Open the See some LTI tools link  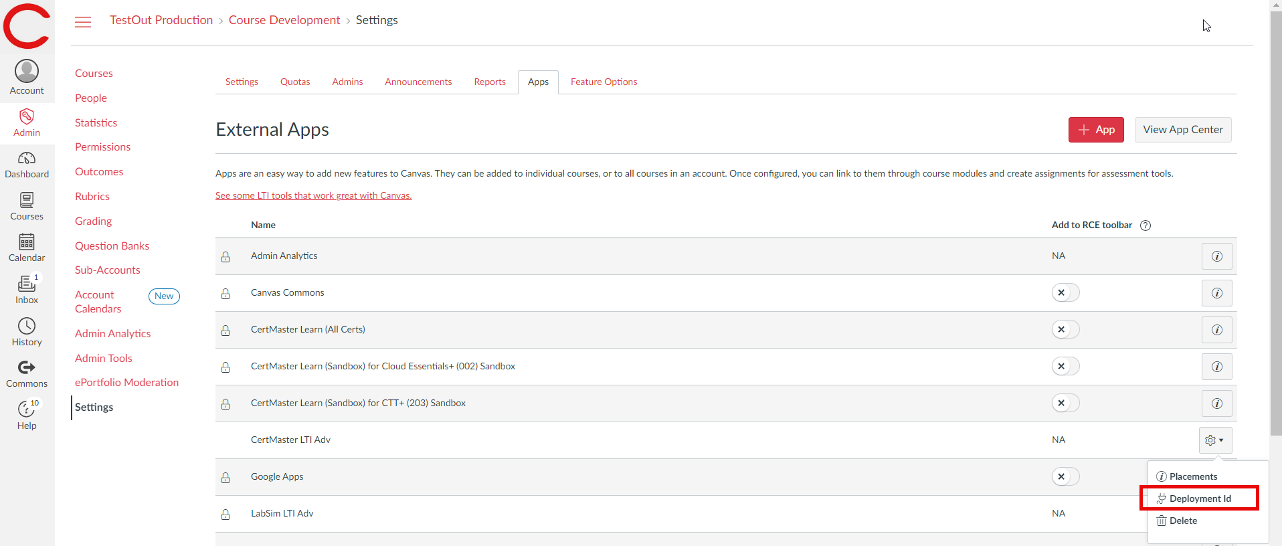coord(313,195)
